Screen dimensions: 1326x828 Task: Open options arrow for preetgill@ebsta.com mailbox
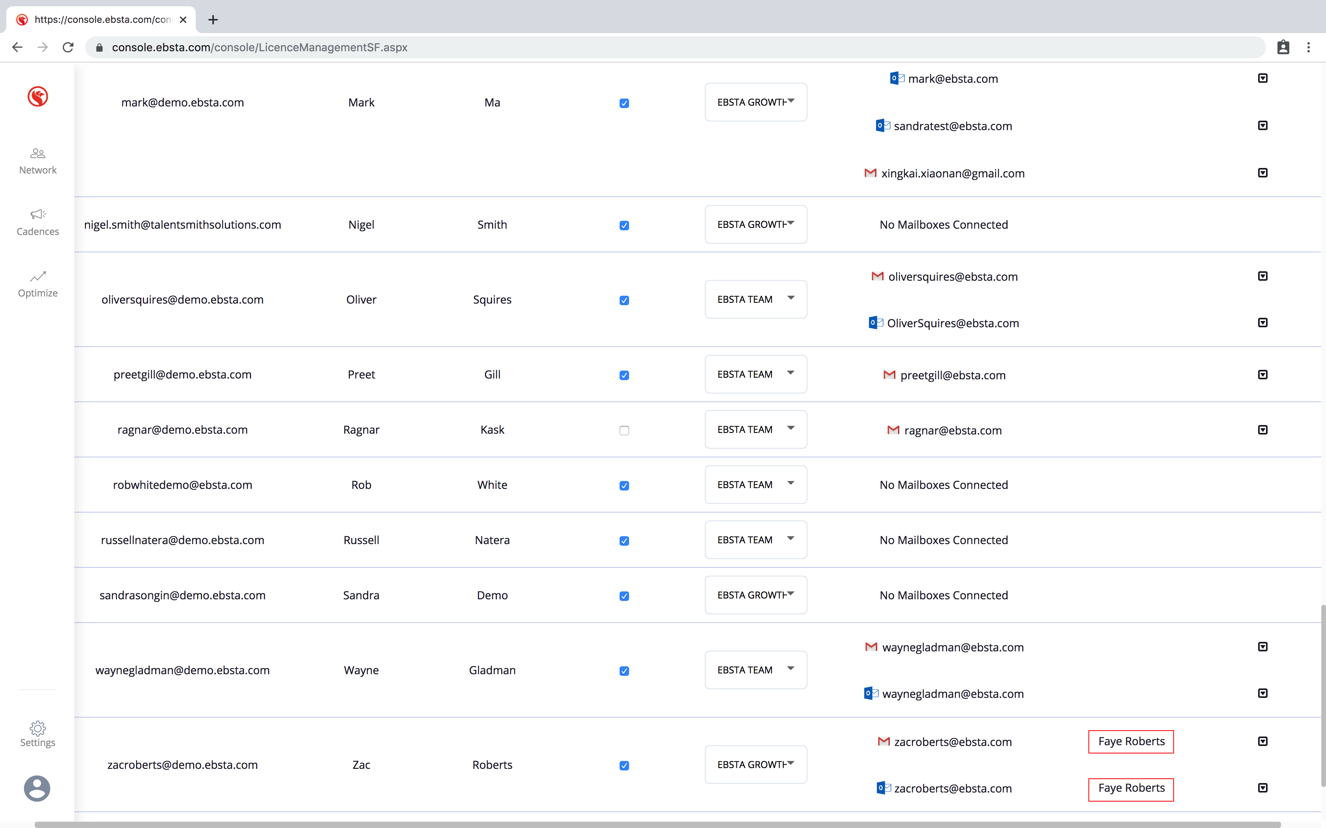point(1262,375)
